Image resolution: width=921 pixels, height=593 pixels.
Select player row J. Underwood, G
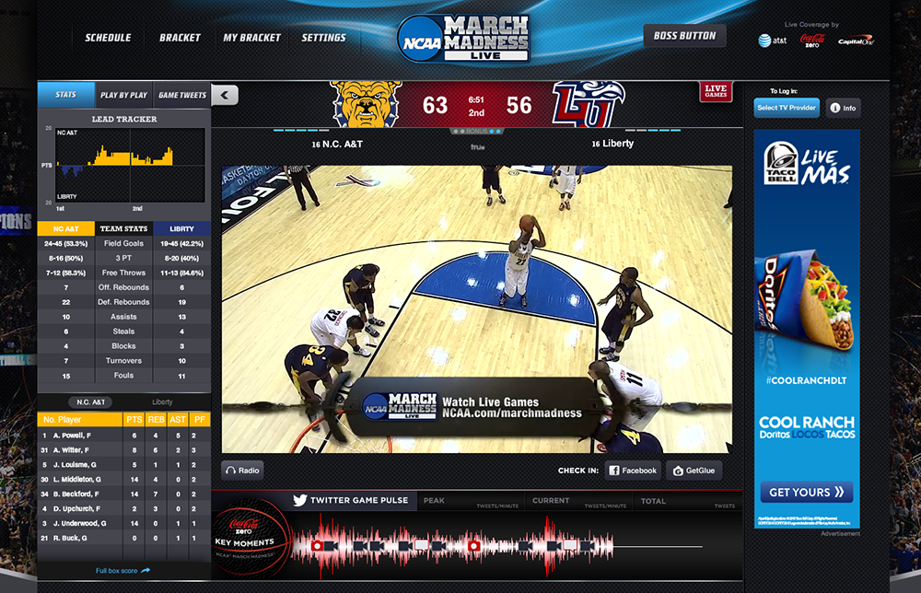(x=124, y=523)
